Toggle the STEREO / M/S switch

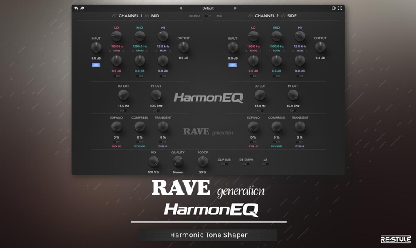click(208, 15)
